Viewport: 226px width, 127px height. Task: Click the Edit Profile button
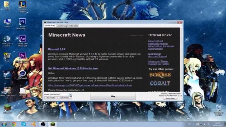click(64, 98)
